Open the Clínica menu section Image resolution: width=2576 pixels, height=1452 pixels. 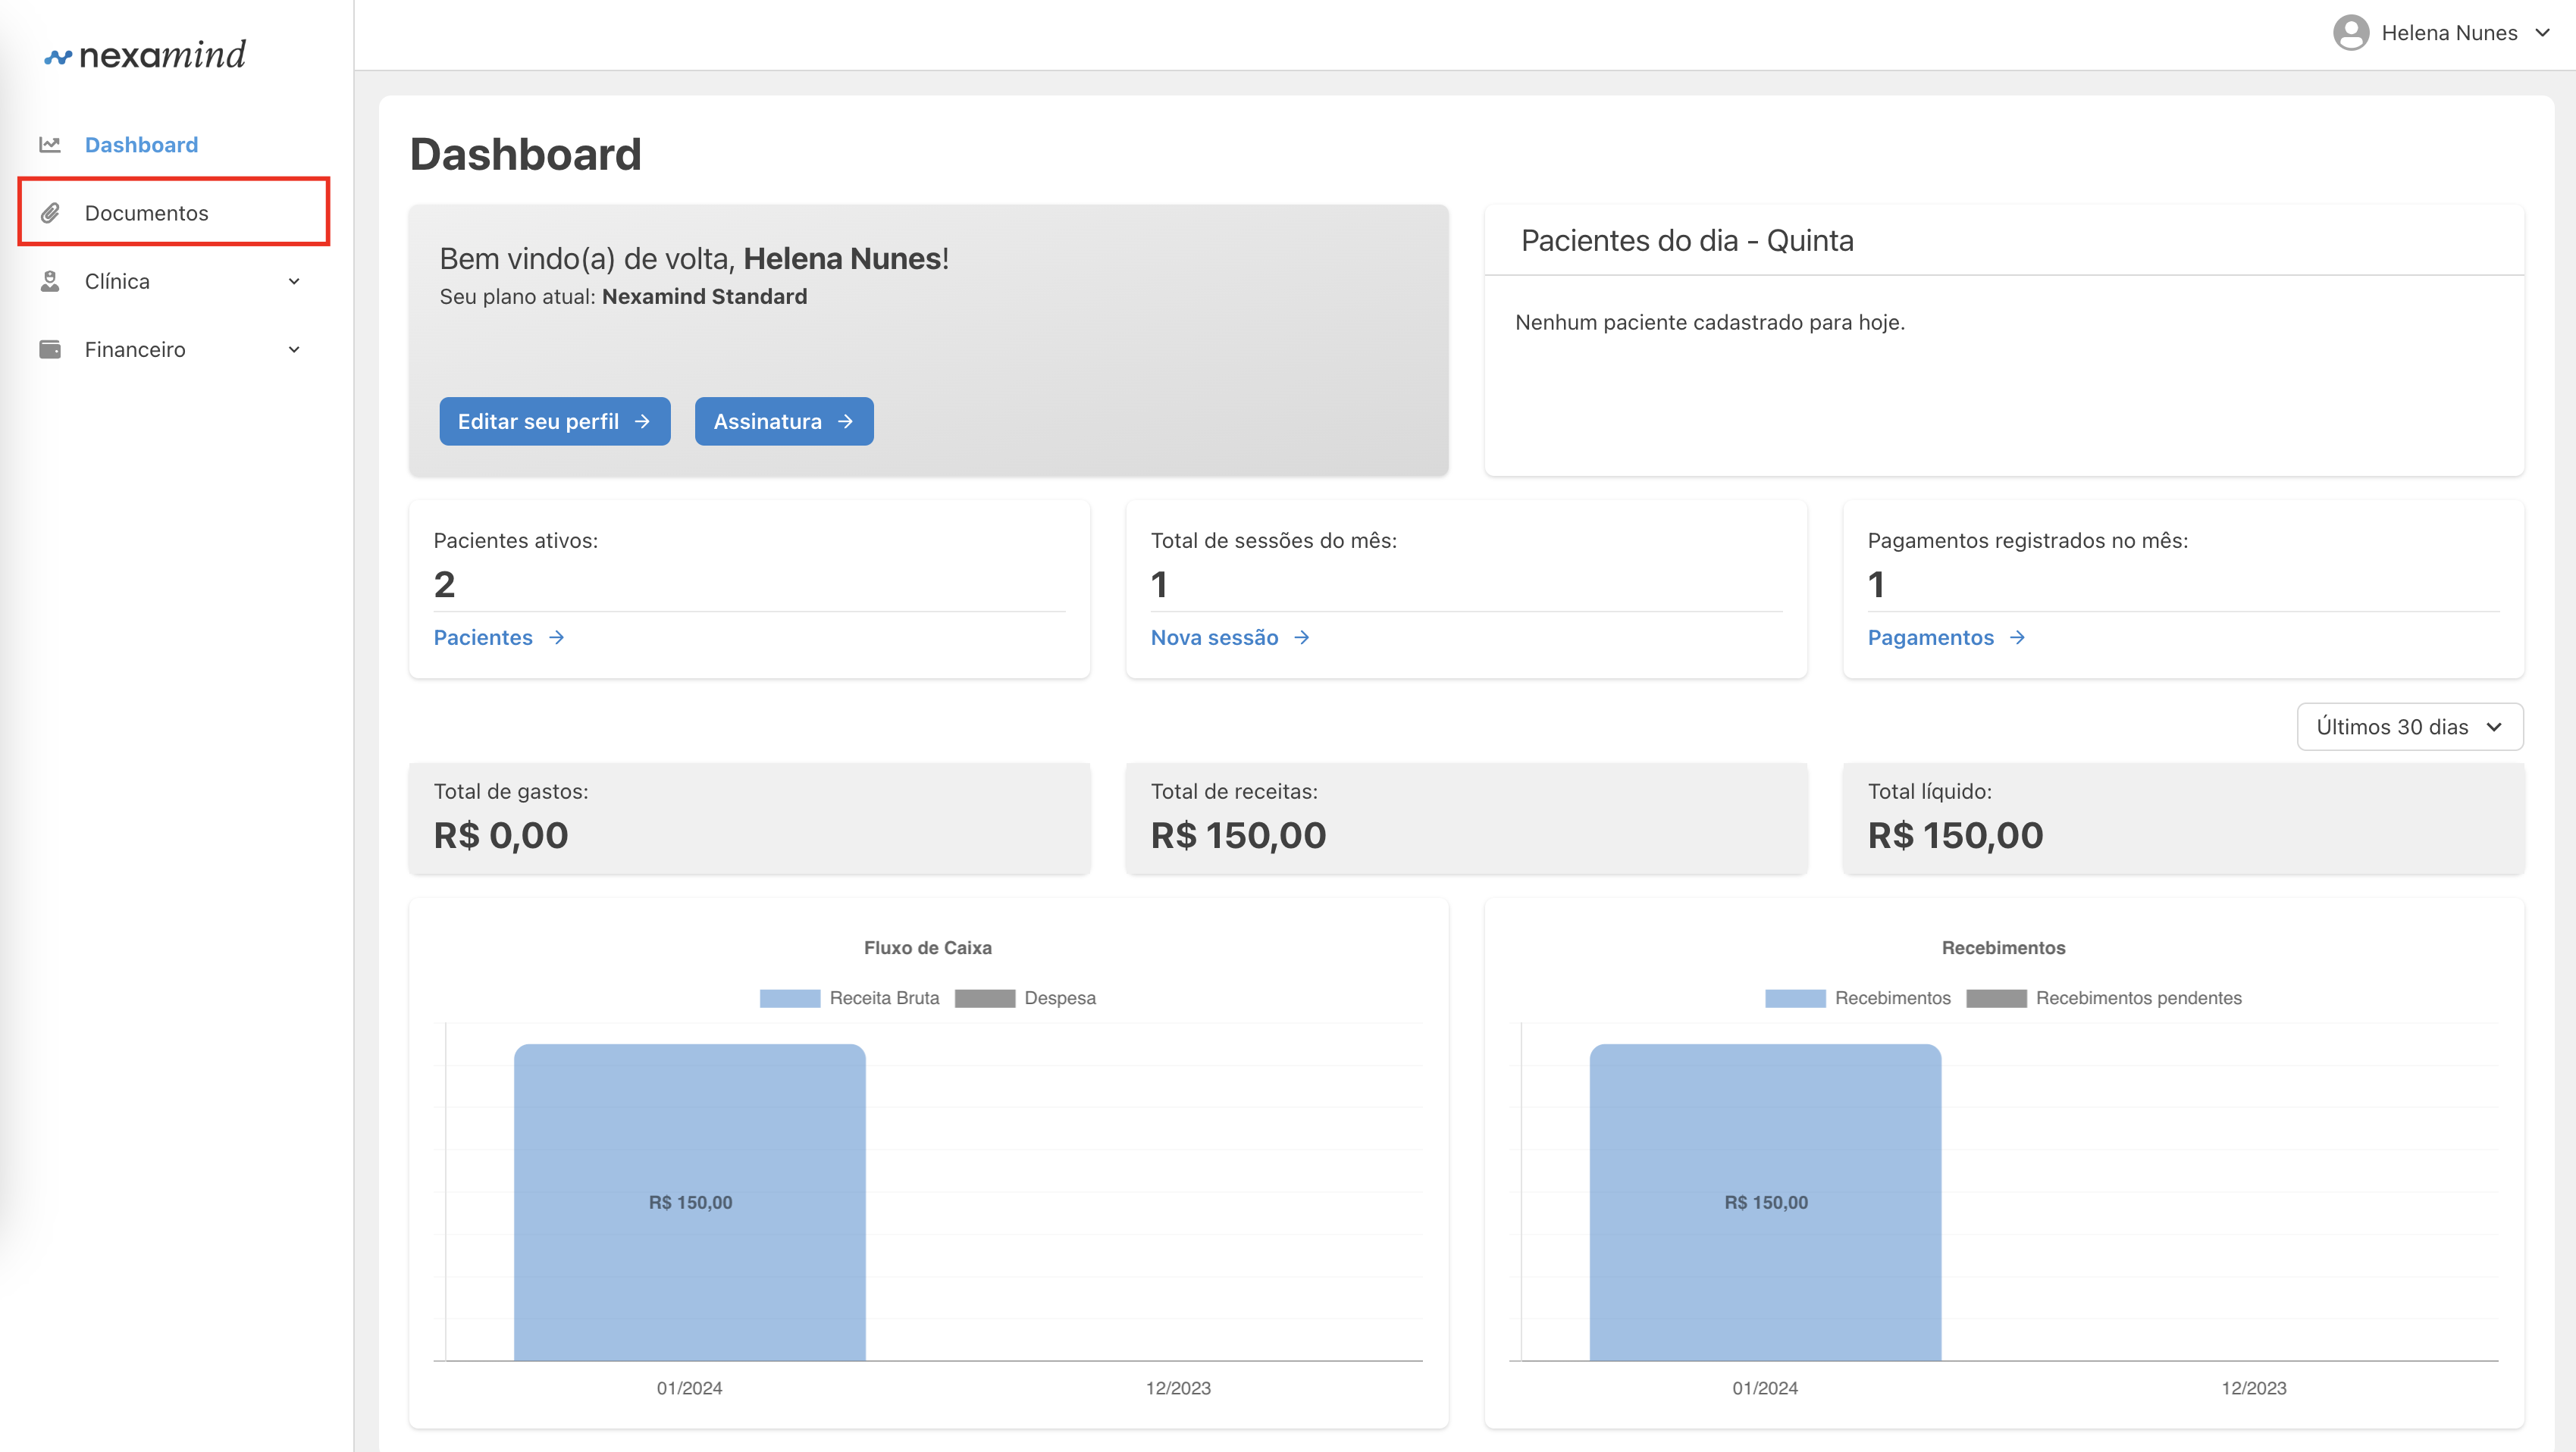pyautogui.click(x=174, y=281)
